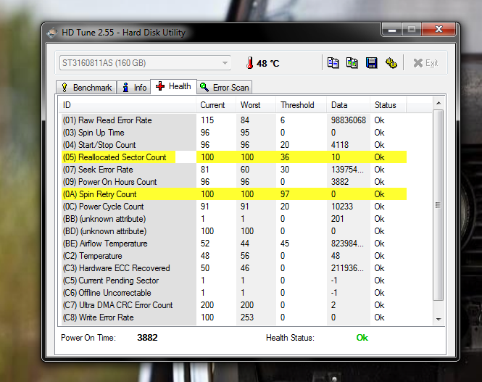Screen dimensions: 482x382
Task: Select the Write Error Rate row
Action: point(233,317)
